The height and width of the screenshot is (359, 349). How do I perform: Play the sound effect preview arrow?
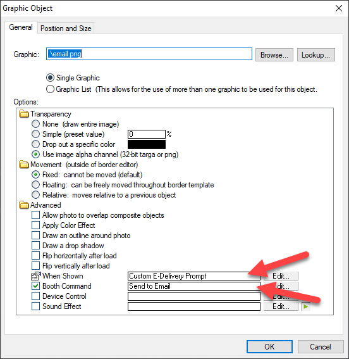coord(306,306)
